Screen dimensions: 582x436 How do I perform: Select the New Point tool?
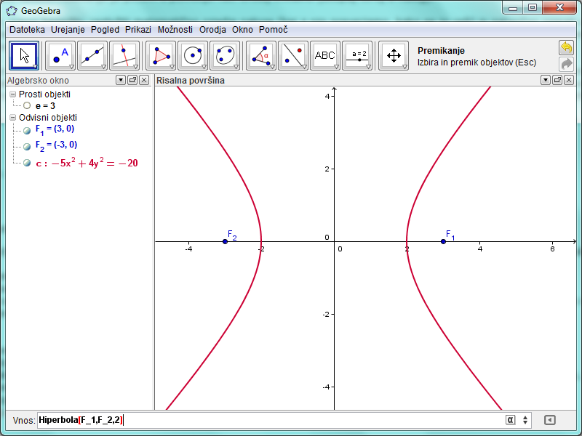point(60,55)
